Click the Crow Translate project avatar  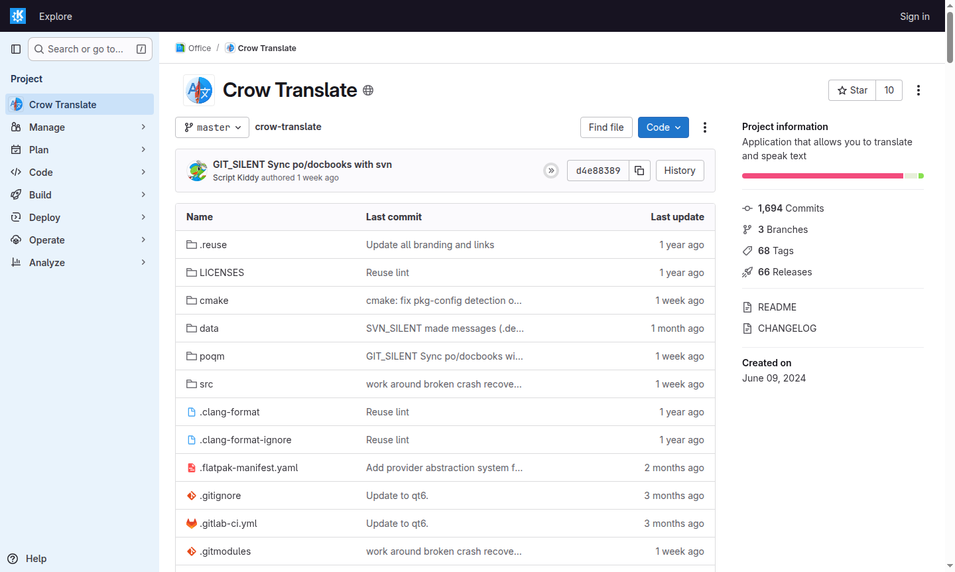[x=198, y=90]
